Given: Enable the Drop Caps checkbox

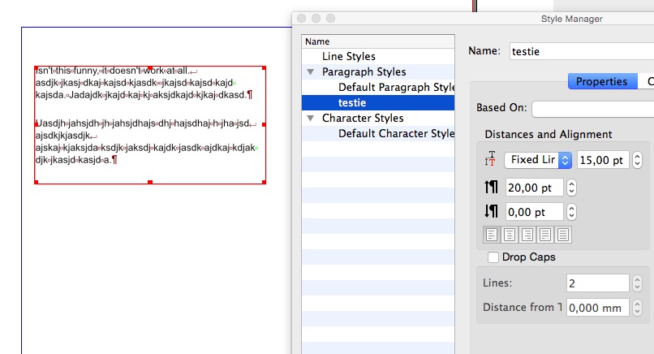Looking at the screenshot, I should click(493, 257).
